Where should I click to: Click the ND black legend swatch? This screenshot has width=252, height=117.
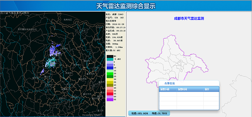pyautogui.click(x=110, y=56)
